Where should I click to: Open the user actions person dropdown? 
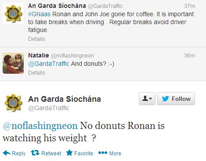pyautogui.click(x=147, y=99)
